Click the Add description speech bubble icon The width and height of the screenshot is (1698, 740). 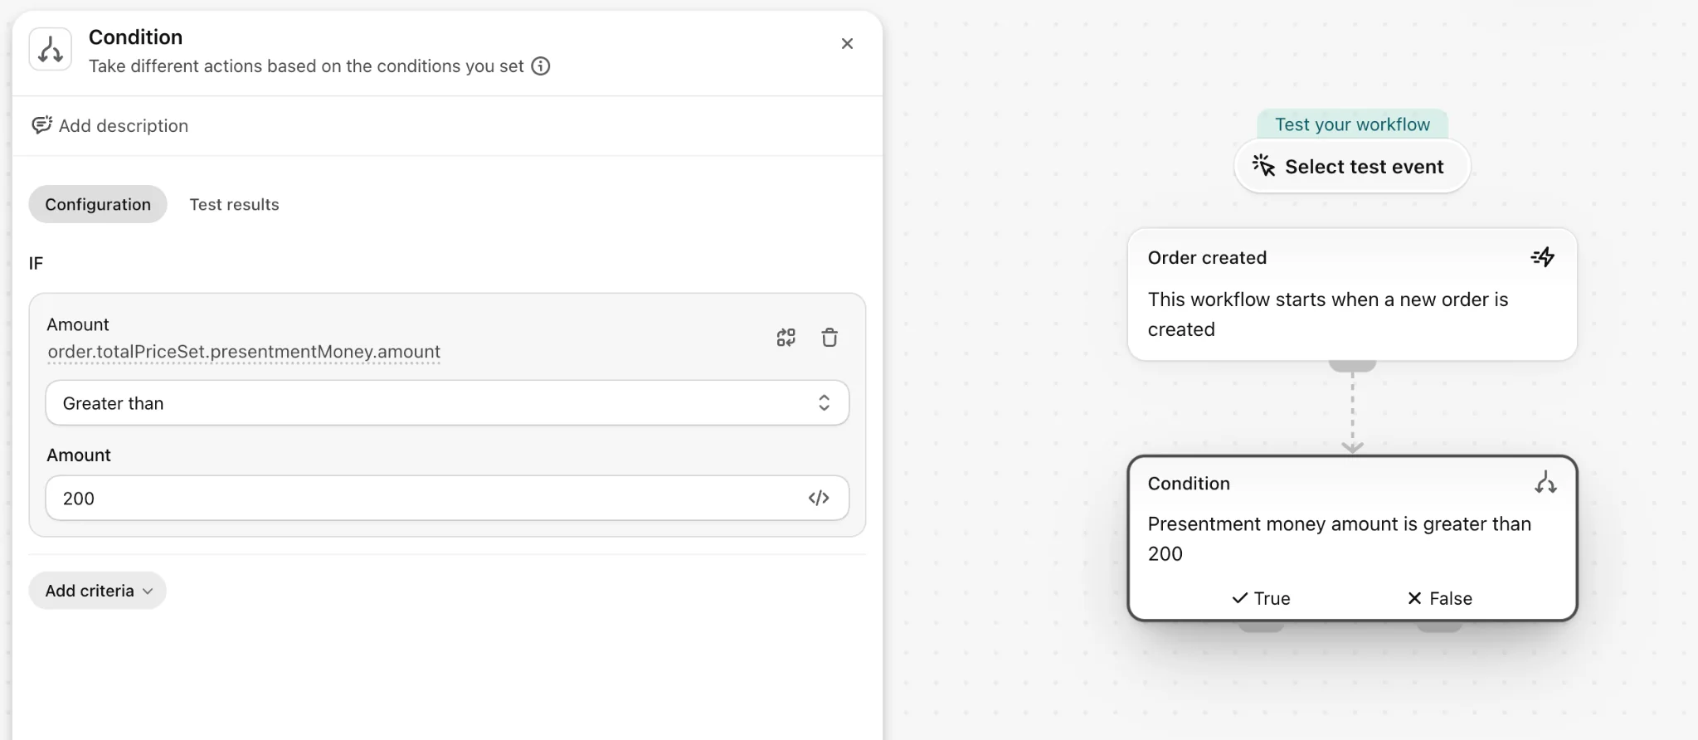[41, 125]
